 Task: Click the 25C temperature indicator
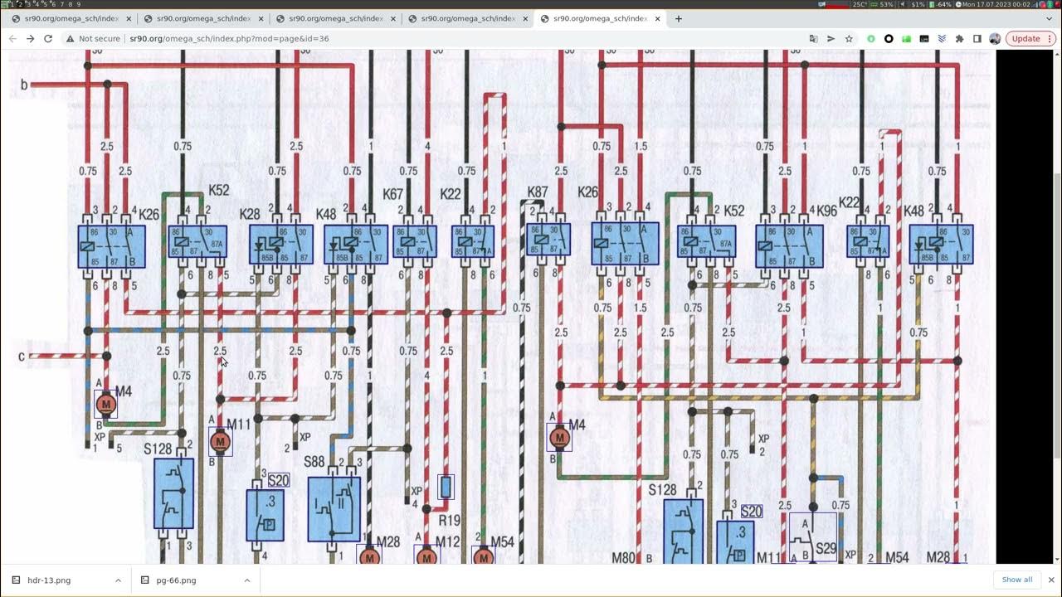(x=859, y=4)
